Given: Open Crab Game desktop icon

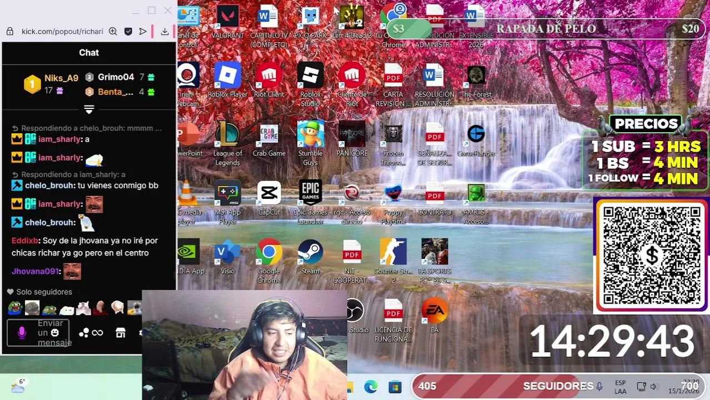Looking at the screenshot, I should [x=269, y=140].
